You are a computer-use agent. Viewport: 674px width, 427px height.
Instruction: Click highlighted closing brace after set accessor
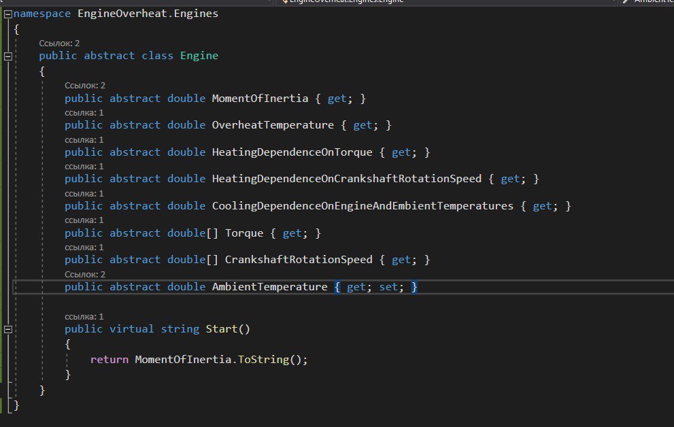414,287
